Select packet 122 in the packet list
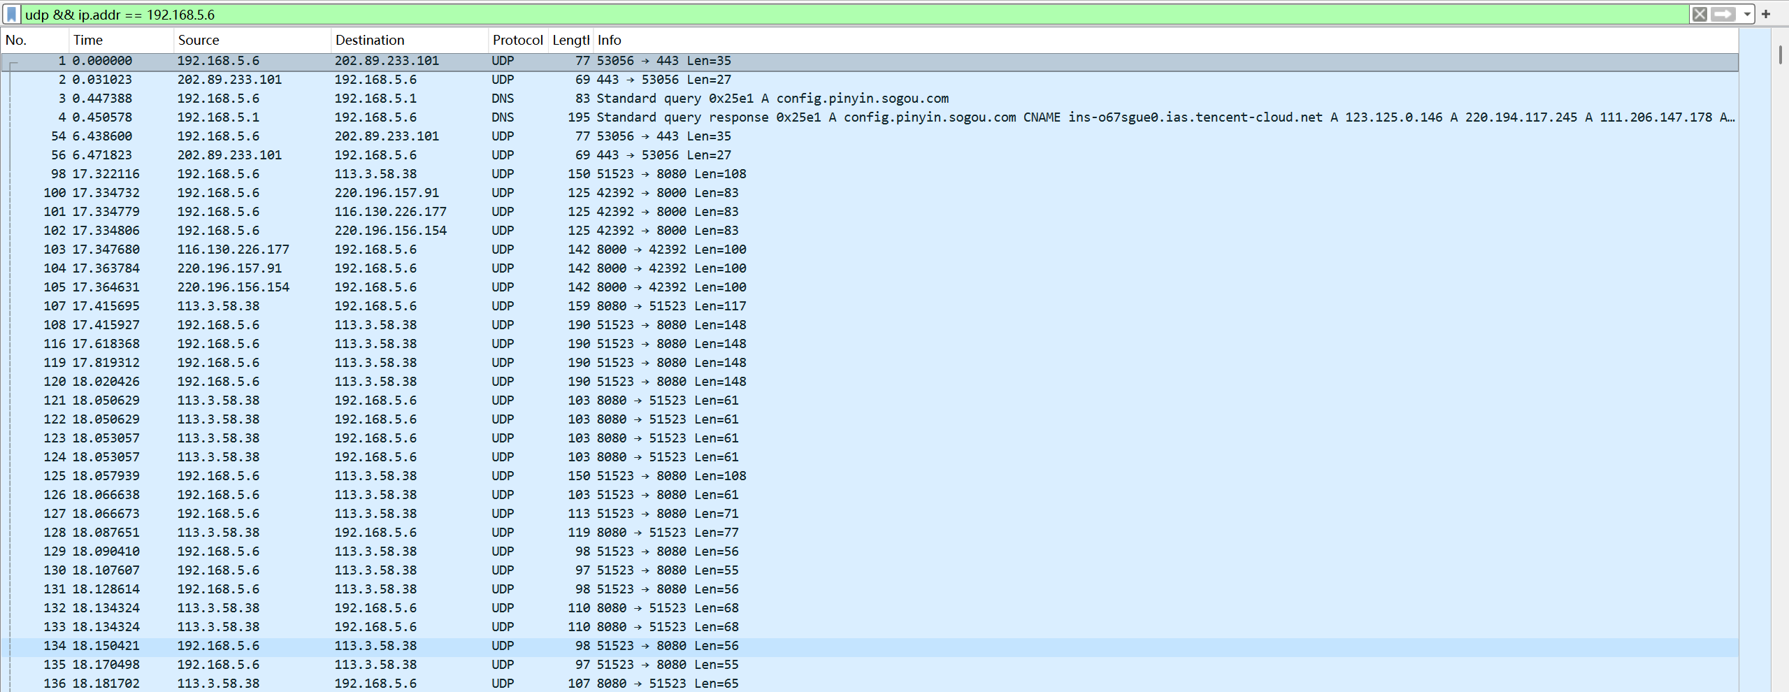1789x692 pixels. click(x=870, y=420)
